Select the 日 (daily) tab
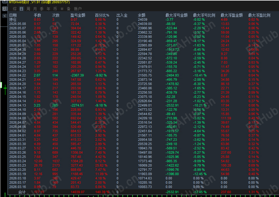The image size is (279, 197). (x=21, y=9)
